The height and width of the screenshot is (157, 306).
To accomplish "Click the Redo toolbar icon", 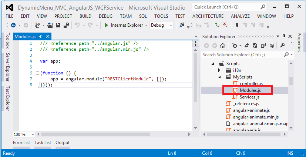I will click(90, 25).
